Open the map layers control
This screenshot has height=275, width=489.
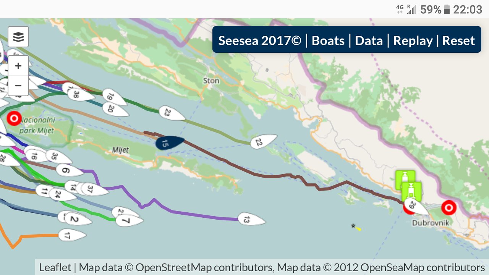pyautogui.click(x=18, y=37)
